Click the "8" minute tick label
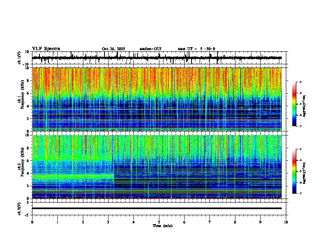This screenshot has height=249, width=322. pos(235,222)
